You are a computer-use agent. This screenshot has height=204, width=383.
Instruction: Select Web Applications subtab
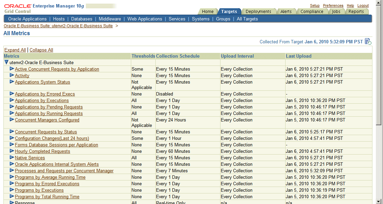coord(144,19)
